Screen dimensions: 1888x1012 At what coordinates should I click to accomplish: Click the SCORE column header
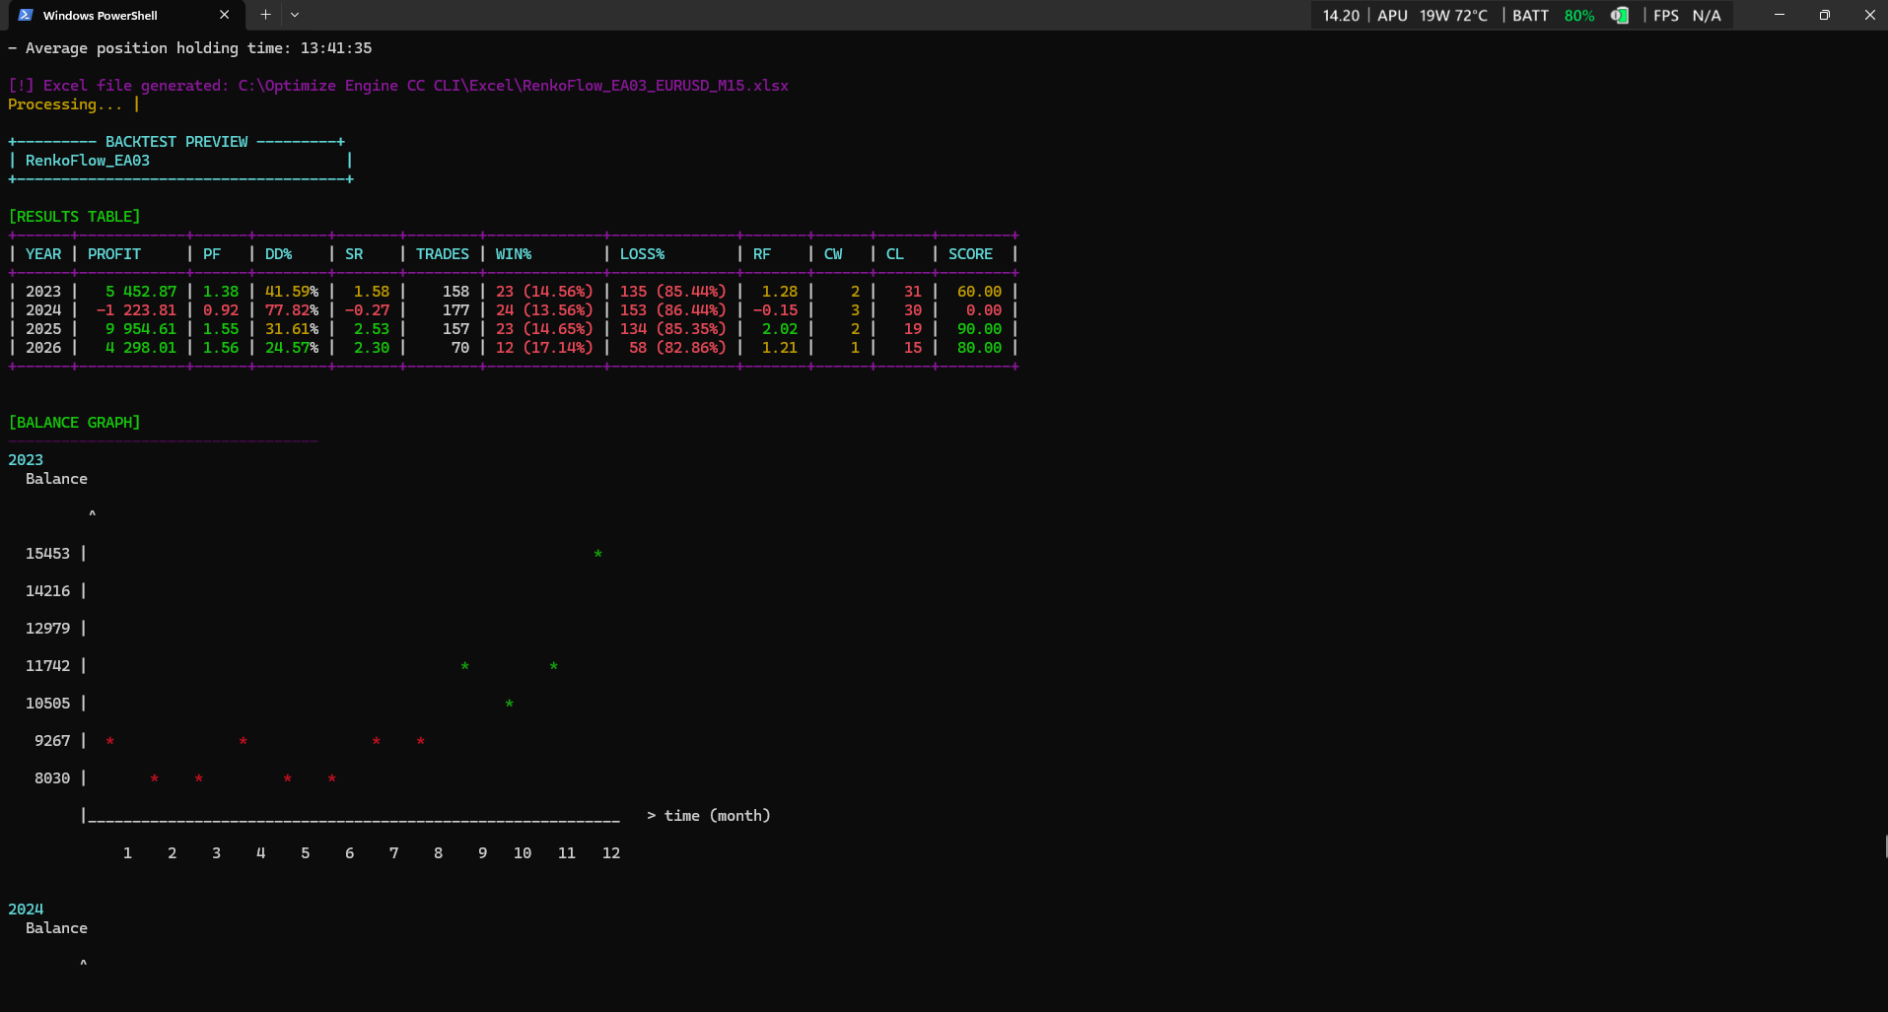click(971, 254)
